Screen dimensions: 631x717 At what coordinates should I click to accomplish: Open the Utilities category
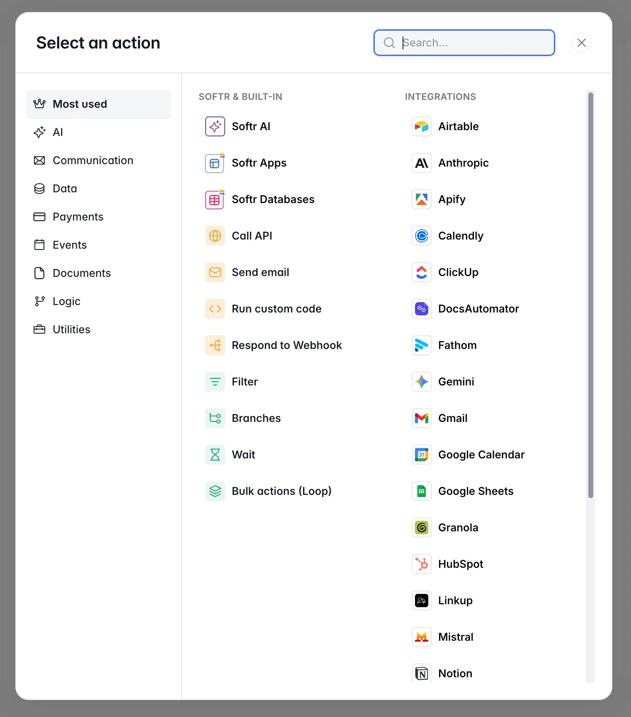tap(98, 329)
